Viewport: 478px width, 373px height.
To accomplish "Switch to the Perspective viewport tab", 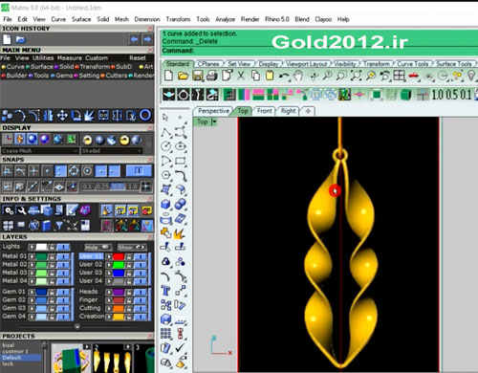I will tap(213, 111).
